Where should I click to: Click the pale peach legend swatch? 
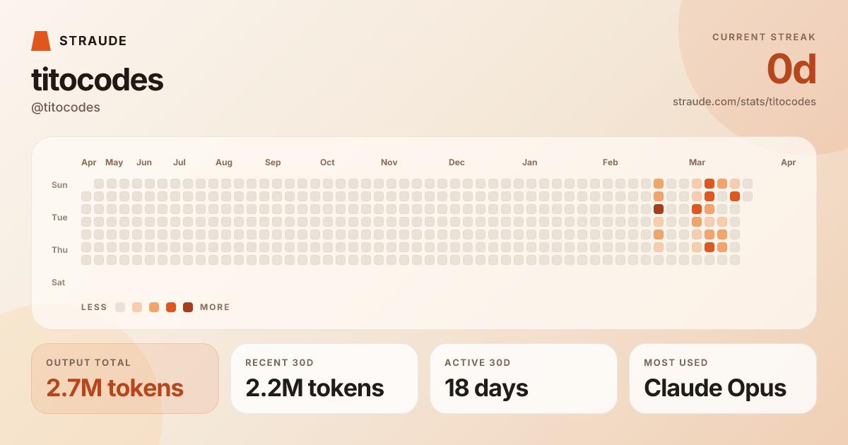tap(137, 307)
